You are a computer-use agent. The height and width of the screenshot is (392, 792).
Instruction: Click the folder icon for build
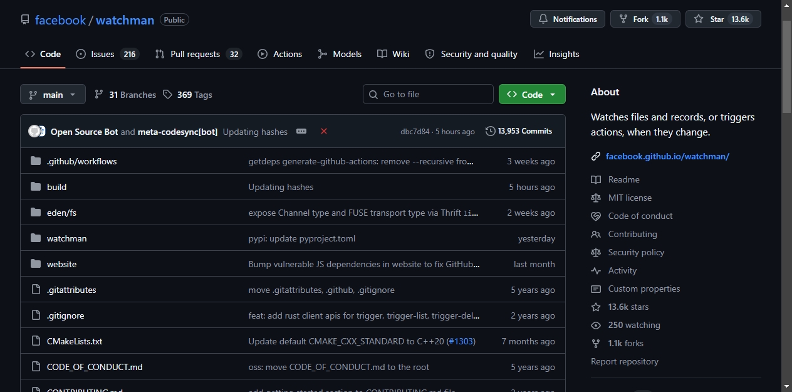click(x=36, y=187)
